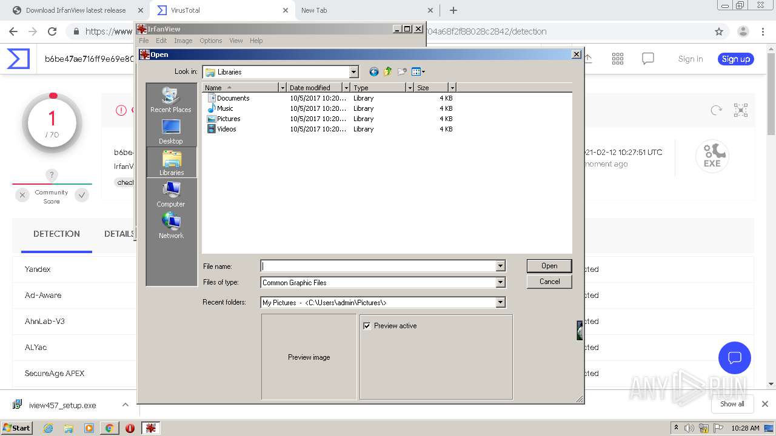
Task: Open IrfanView Options menu
Action: point(211,41)
